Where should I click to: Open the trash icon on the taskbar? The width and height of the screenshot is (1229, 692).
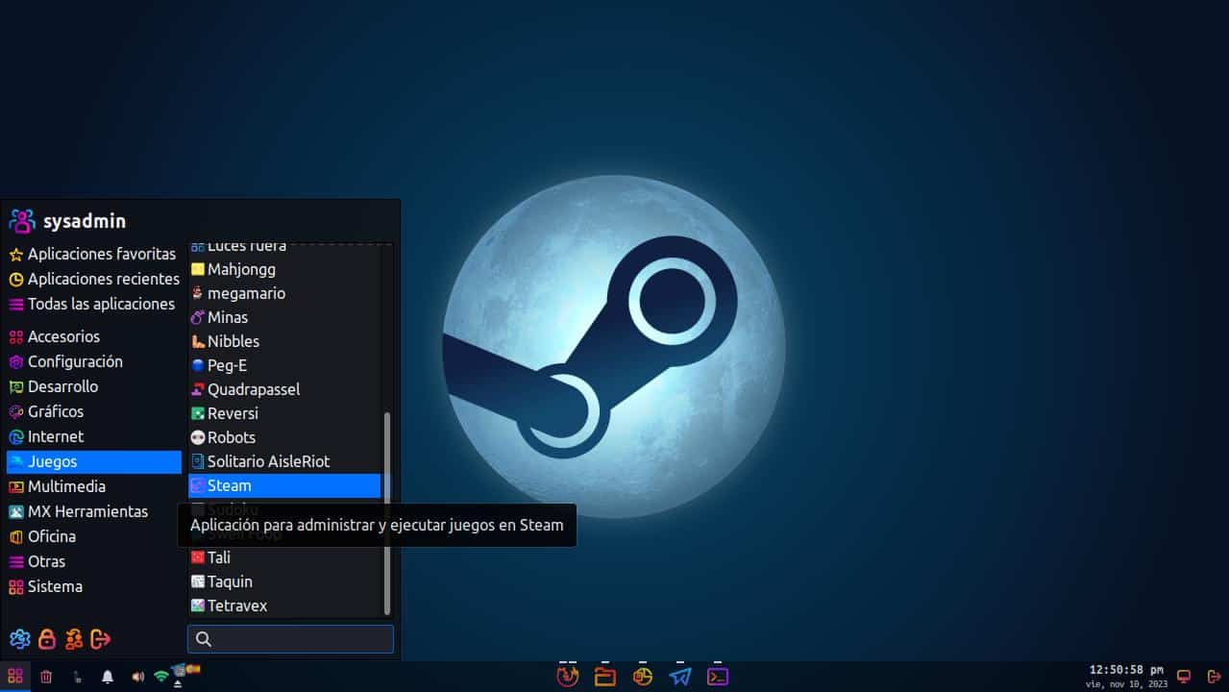pos(46,677)
